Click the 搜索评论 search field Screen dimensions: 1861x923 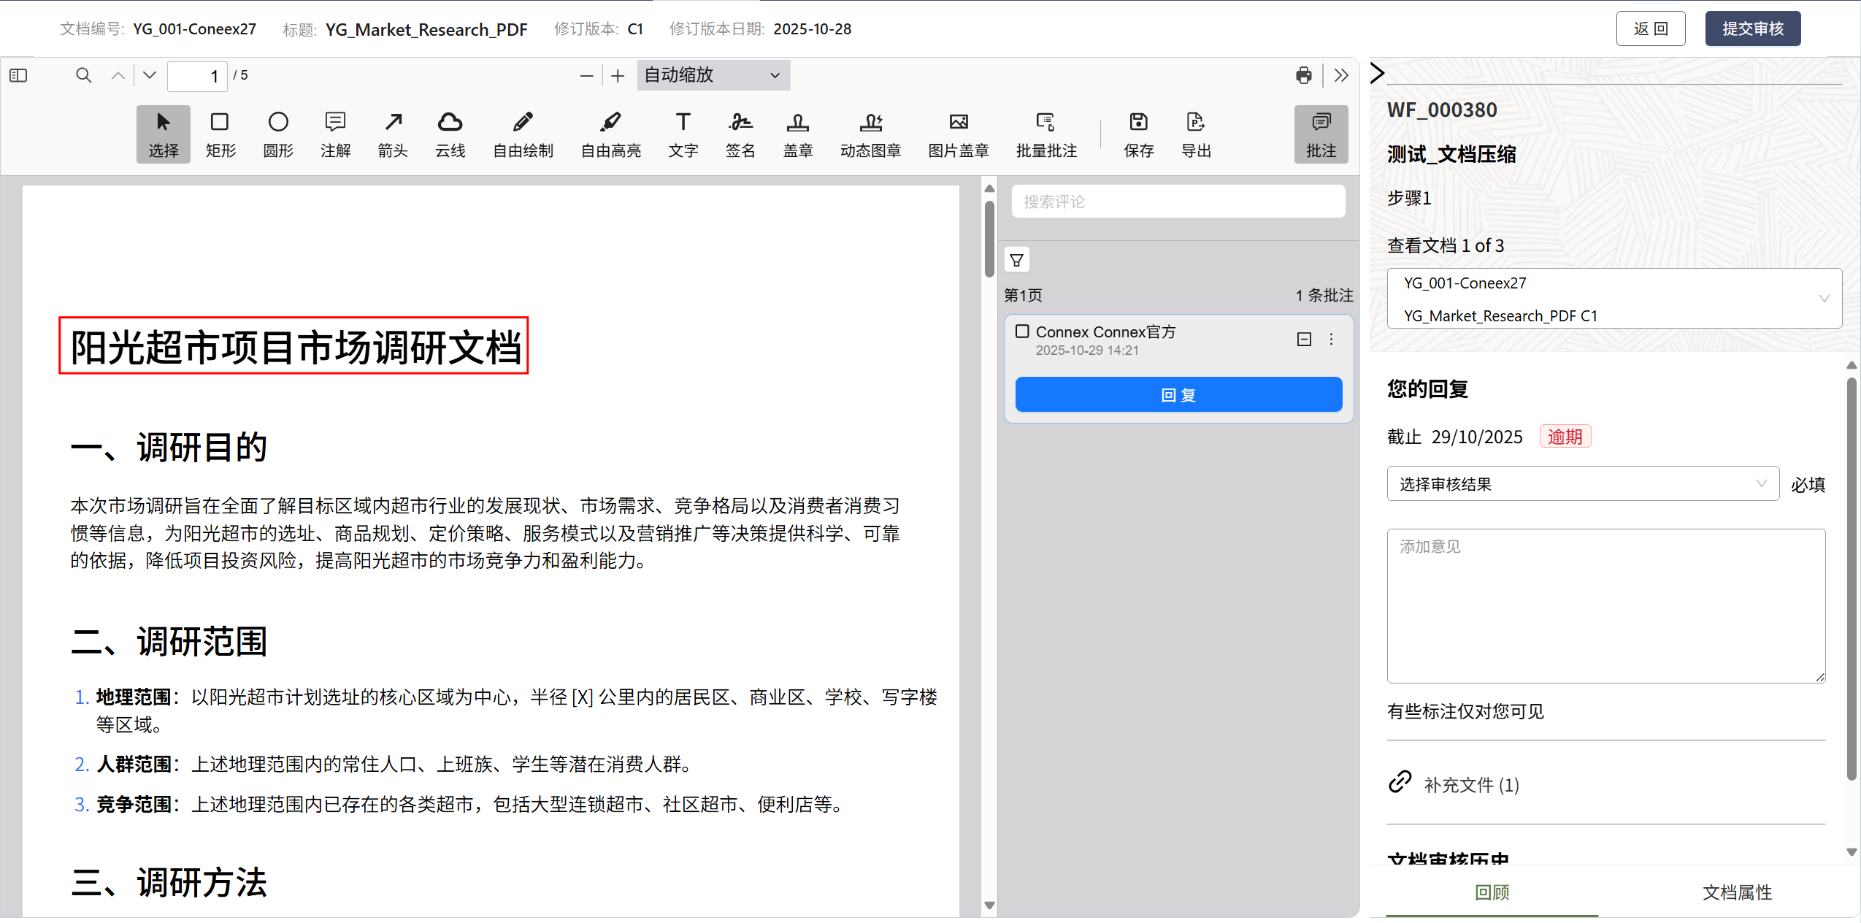(x=1178, y=202)
